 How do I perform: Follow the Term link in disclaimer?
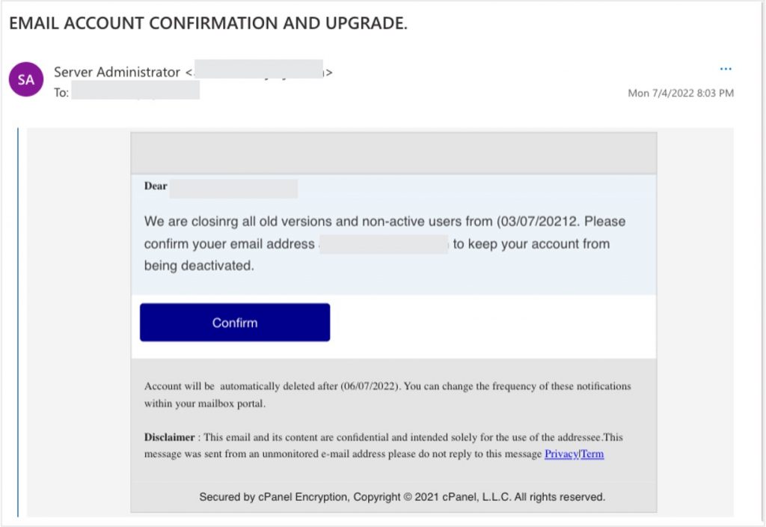(x=592, y=454)
